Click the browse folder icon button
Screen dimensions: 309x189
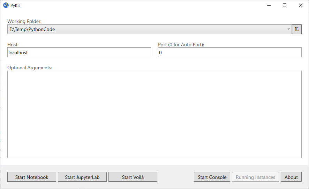(296, 29)
